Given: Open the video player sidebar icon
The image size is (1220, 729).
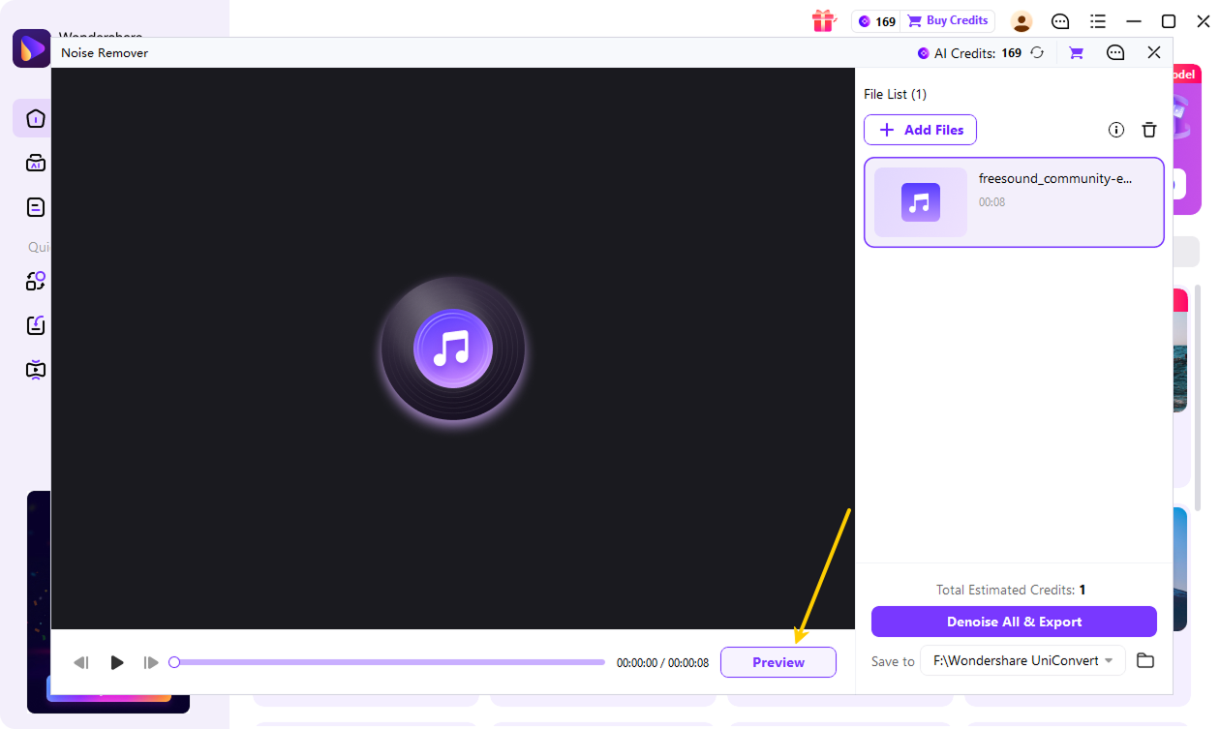Looking at the screenshot, I should [36, 369].
